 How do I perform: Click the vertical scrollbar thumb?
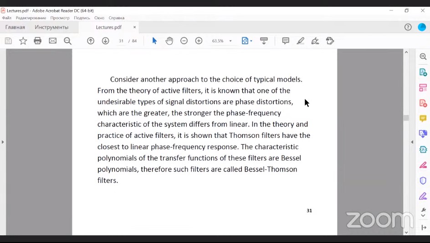[406, 118]
